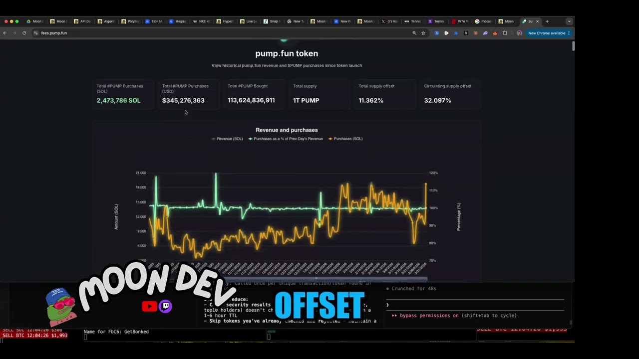Viewport: 639px width, 359px height.
Task: Switch to the Google mccar tab
Action: (x=484, y=21)
